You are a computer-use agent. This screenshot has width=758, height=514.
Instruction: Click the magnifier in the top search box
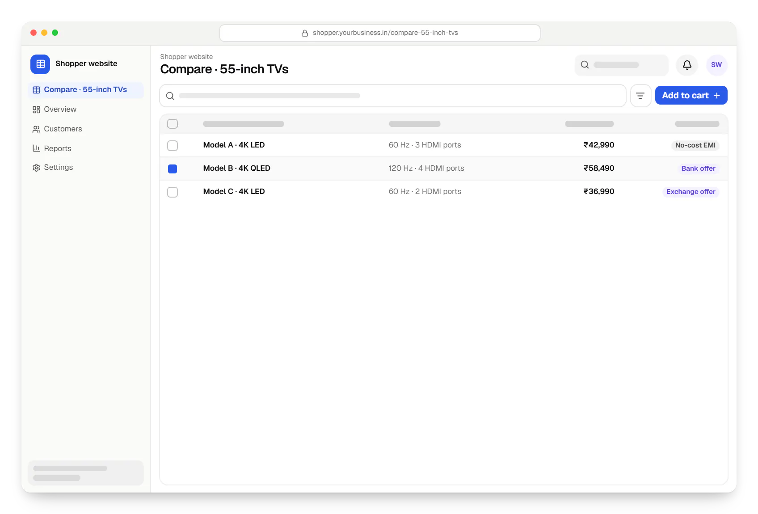click(x=585, y=65)
